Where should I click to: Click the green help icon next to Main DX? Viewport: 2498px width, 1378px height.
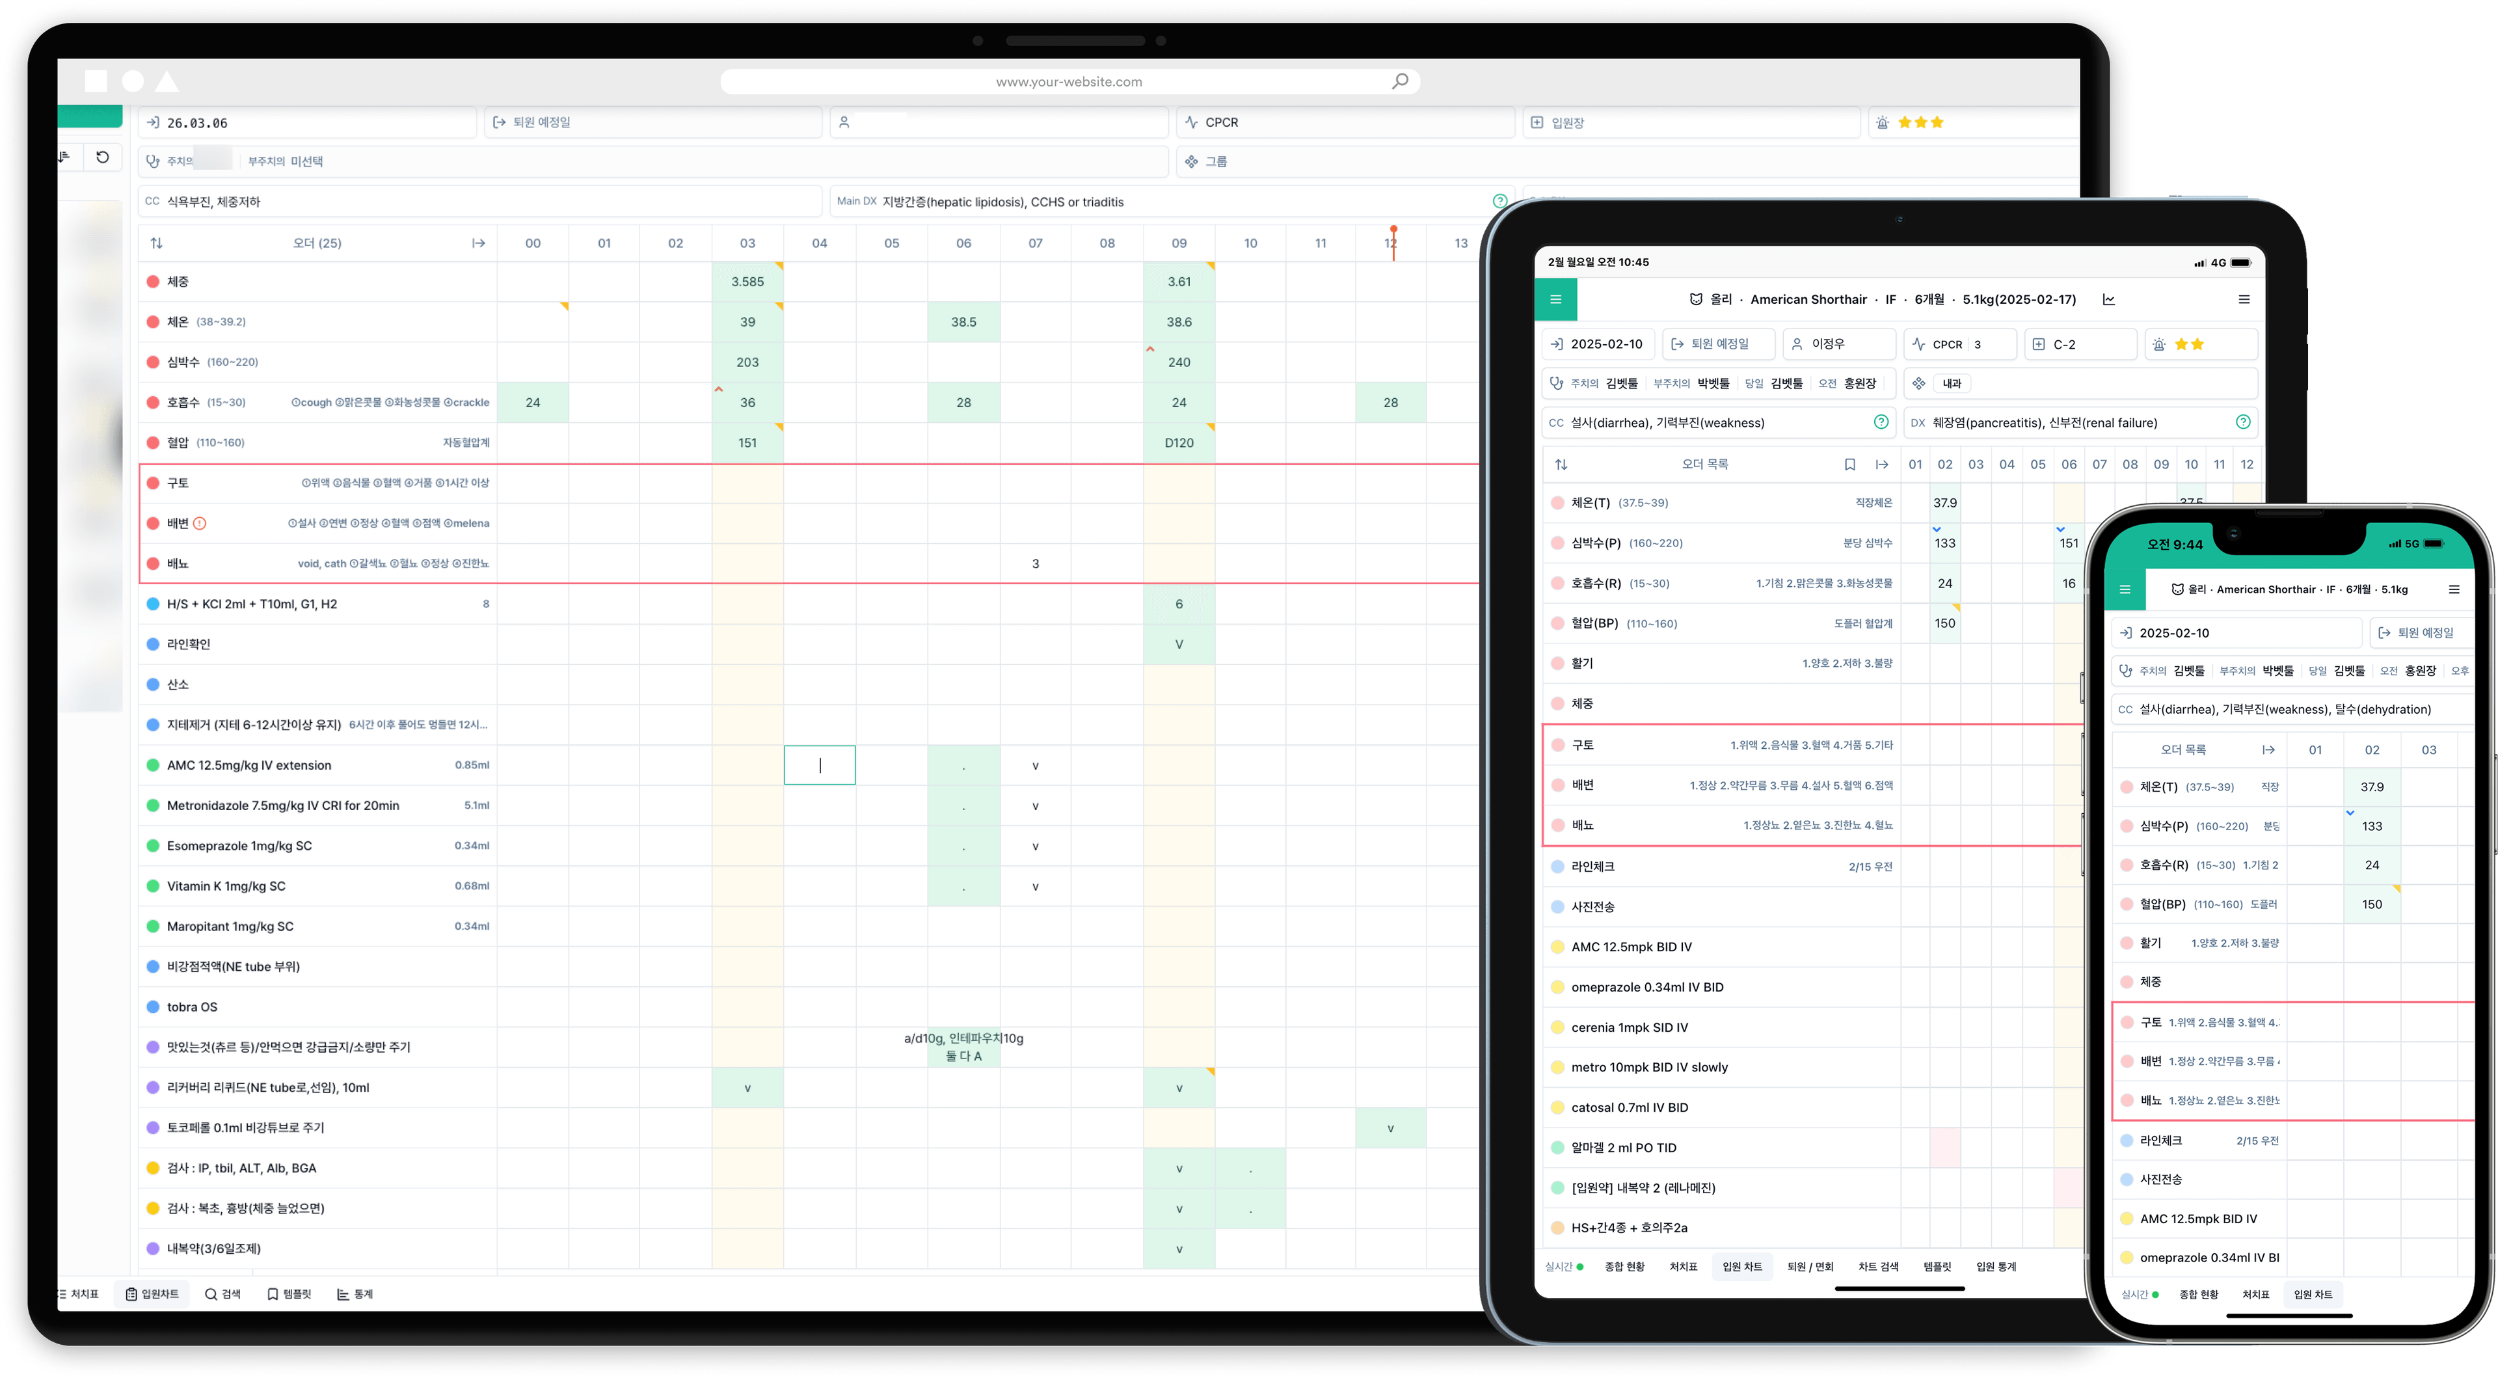pyautogui.click(x=1500, y=201)
